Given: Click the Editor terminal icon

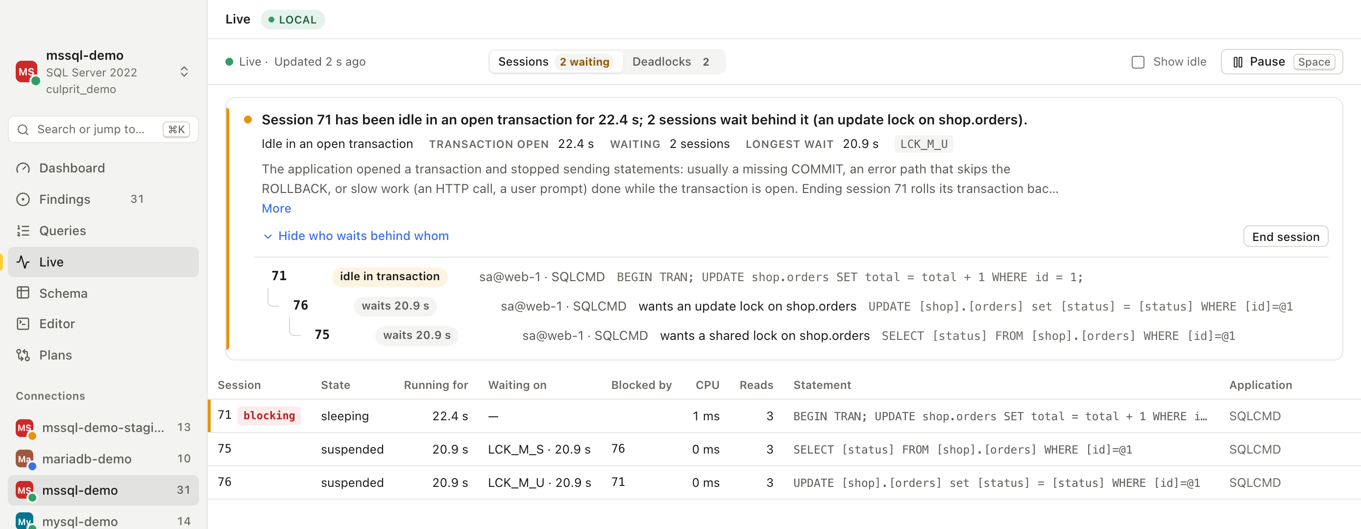Looking at the screenshot, I should 23,323.
